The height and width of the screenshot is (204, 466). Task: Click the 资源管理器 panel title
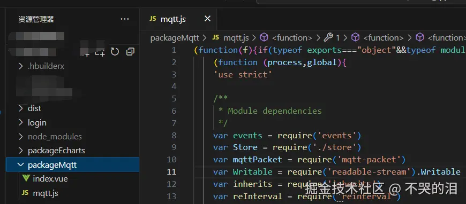tap(36, 20)
